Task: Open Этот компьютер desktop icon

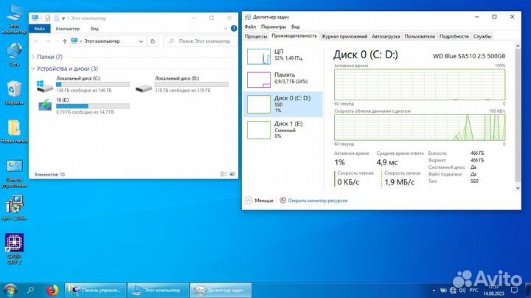Action: tap(14, 18)
